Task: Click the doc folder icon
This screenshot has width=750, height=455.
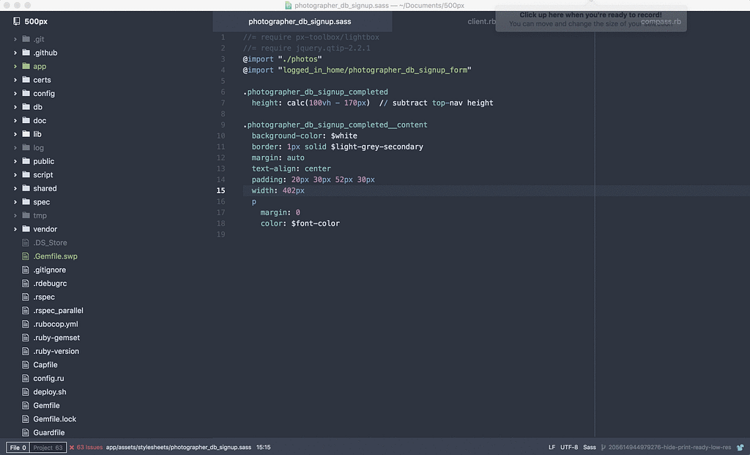Action: click(x=26, y=120)
